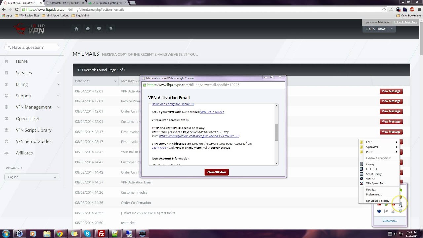Open Other bookmarks folder
The height and width of the screenshot is (238, 423).
(x=408, y=15)
